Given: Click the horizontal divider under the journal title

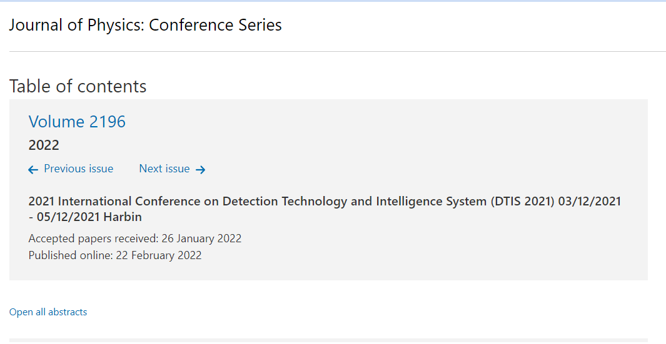Looking at the screenshot, I should 337,52.
